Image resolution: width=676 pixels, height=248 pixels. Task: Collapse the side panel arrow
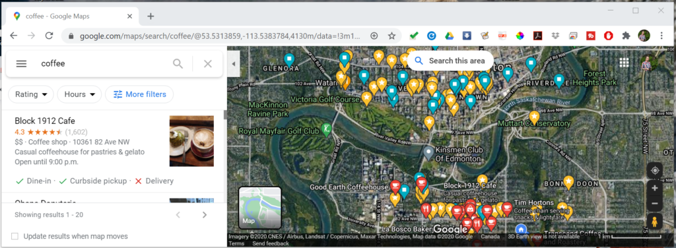click(x=233, y=64)
